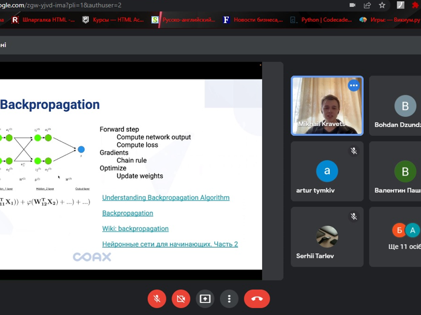
Task: Open 'Python | Codecademy' bookmark
Action: pos(321,20)
